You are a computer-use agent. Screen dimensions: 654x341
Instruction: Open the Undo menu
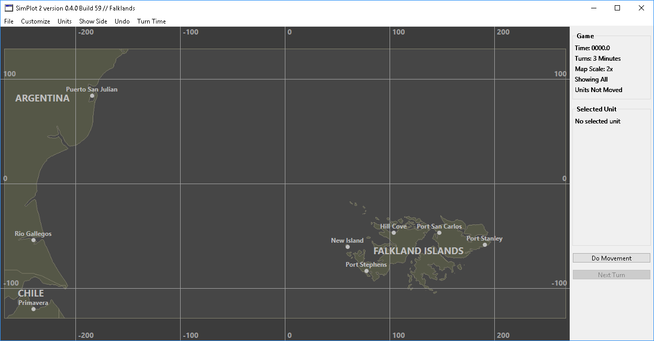point(122,21)
